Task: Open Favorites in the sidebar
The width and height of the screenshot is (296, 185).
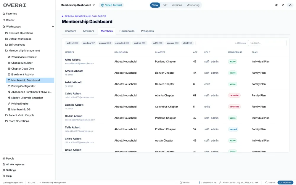Action: point(10,14)
